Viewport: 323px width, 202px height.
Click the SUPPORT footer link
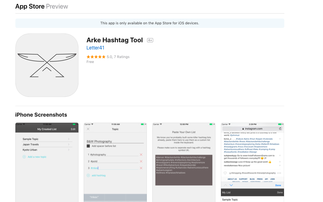pyautogui.click(x=243, y=179)
